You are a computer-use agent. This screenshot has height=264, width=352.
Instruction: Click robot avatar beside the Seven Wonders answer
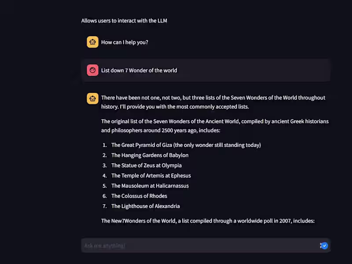(x=92, y=99)
